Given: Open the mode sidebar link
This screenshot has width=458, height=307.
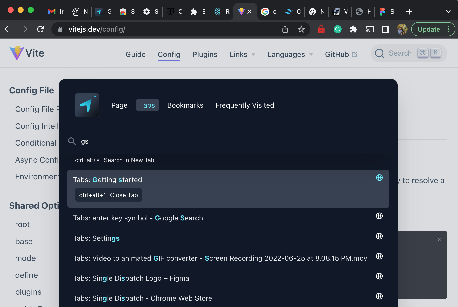Looking at the screenshot, I should click(x=25, y=258).
